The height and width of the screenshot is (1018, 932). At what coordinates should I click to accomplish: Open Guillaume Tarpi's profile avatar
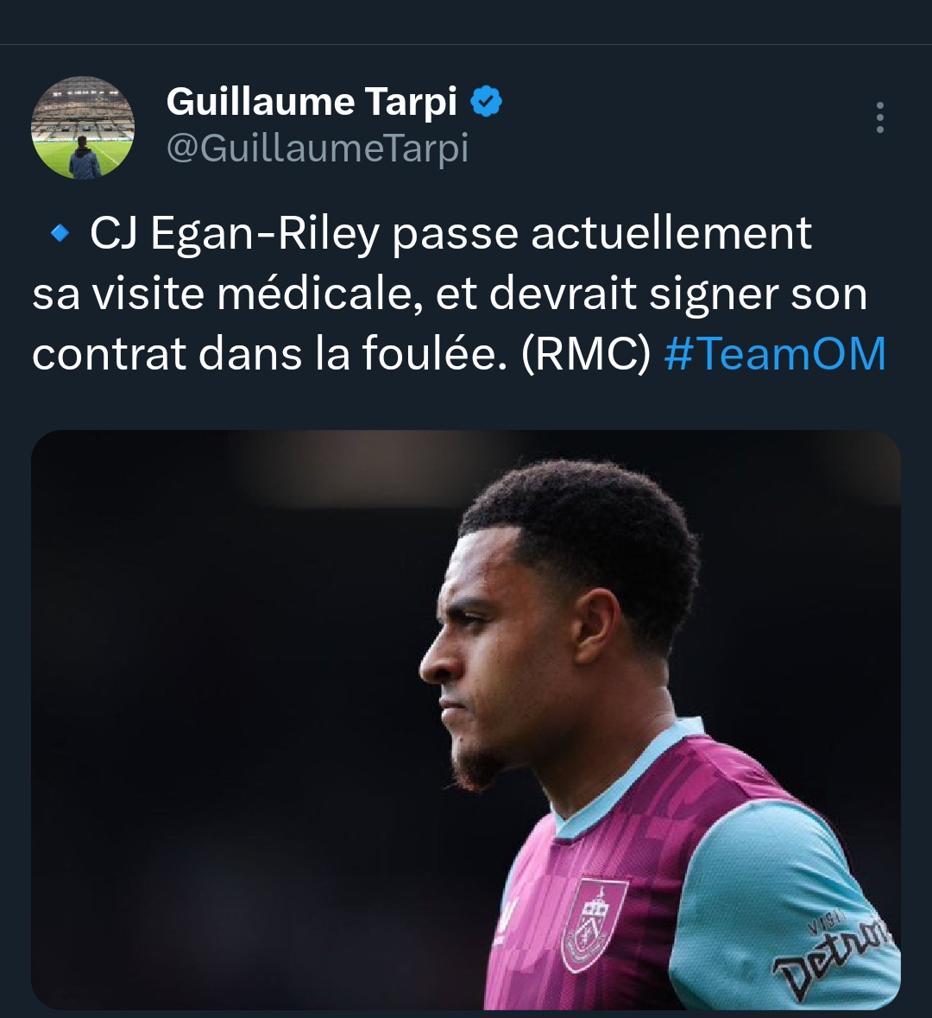[x=83, y=128]
